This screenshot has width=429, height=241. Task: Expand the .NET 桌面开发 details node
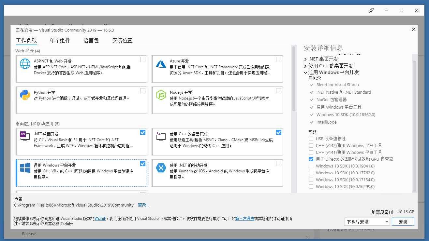click(x=305, y=59)
